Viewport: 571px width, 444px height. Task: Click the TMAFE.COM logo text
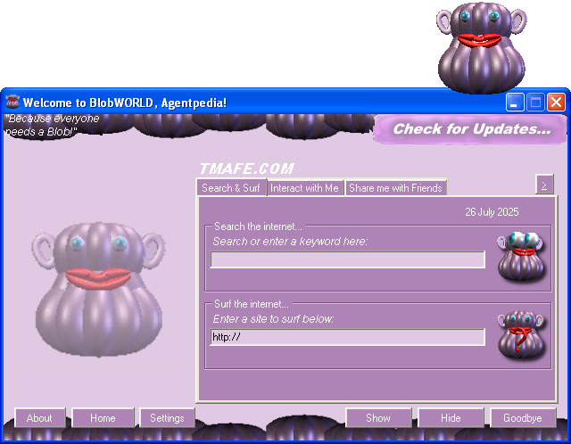[247, 169]
